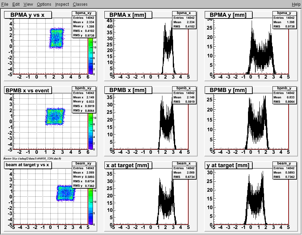Click the bpma_xy color palette bar

pos(91,56)
